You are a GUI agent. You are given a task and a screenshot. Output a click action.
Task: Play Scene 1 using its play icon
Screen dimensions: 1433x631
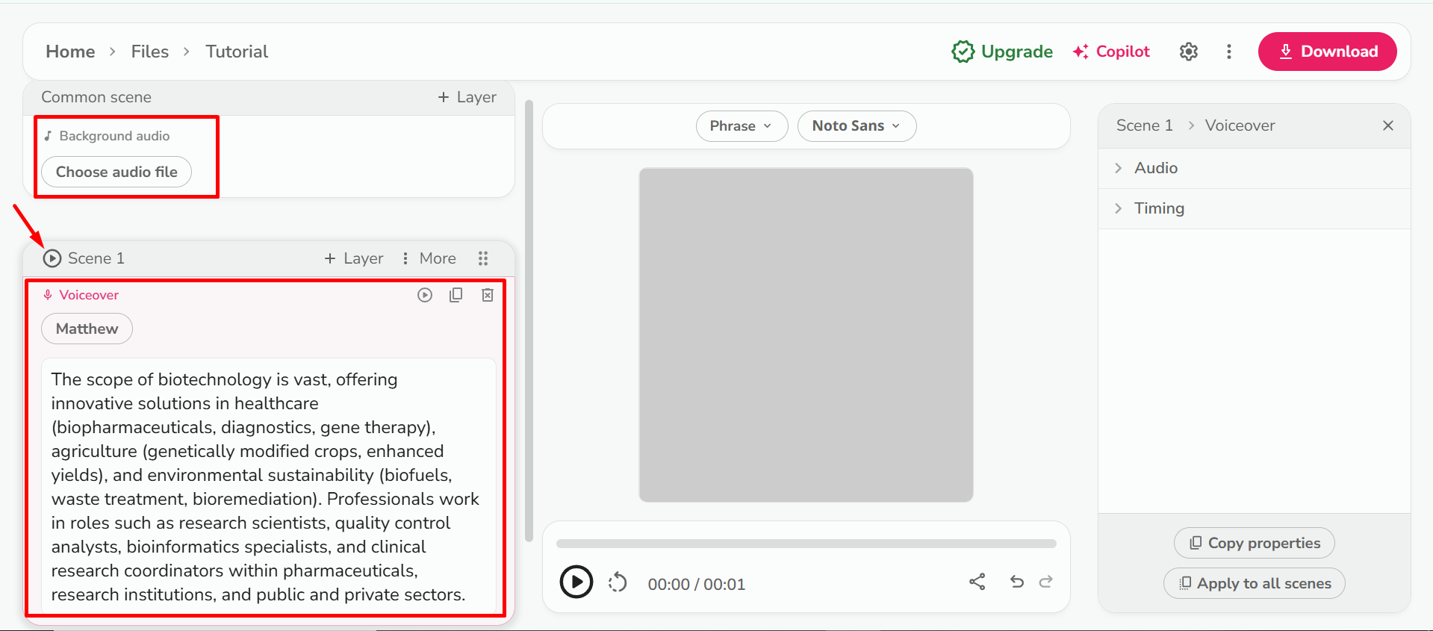click(52, 258)
